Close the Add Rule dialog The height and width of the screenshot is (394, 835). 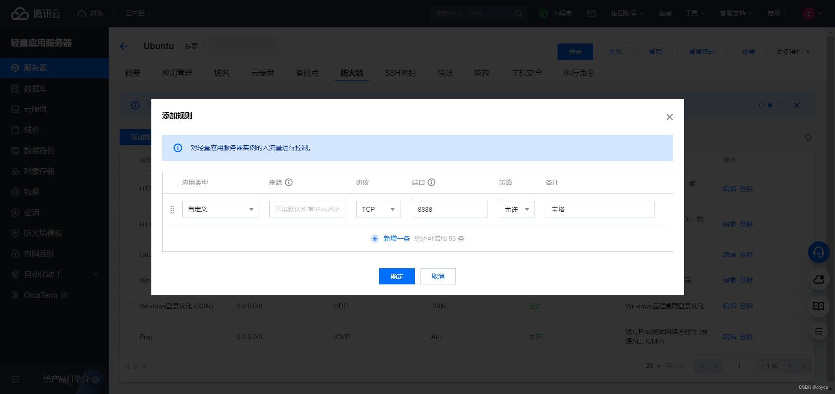(670, 117)
